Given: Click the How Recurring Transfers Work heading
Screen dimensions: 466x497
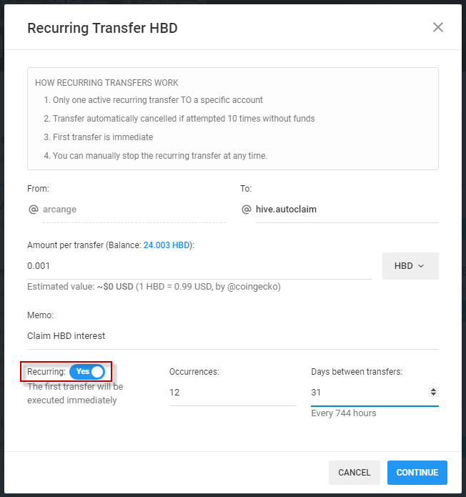Looking at the screenshot, I should point(106,83).
